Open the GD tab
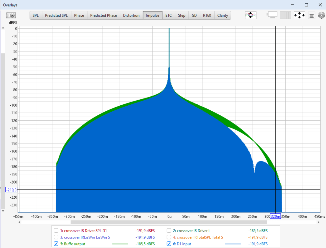 194,15
